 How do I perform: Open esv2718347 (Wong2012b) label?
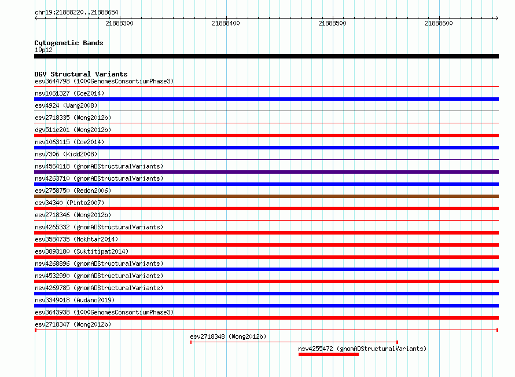tap(73, 324)
